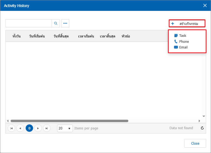This screenshot has width=211, height=153.
Task: Click the refresh icon beside Data not found
Action: click(x=202, y=128)
